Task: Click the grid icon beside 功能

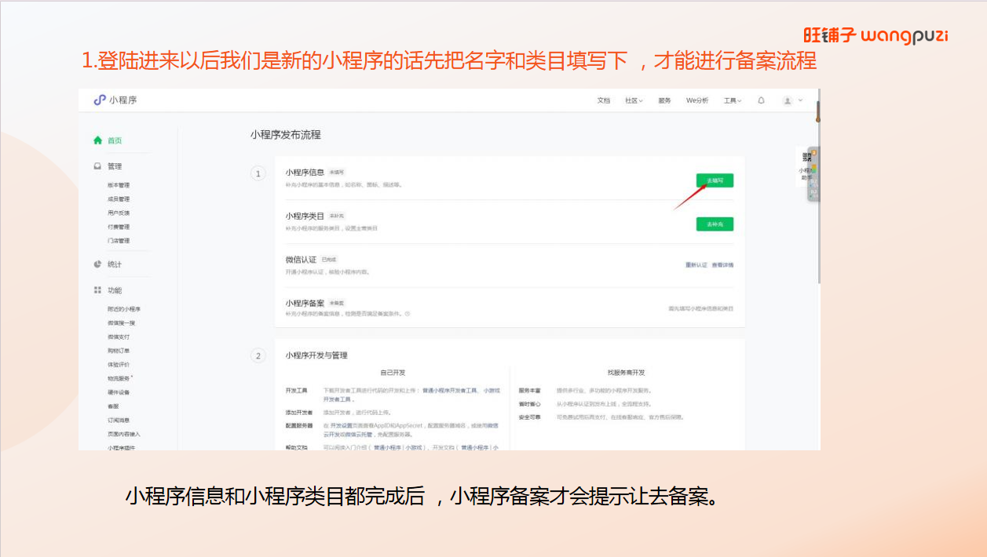Action: [x=97, y=290]
